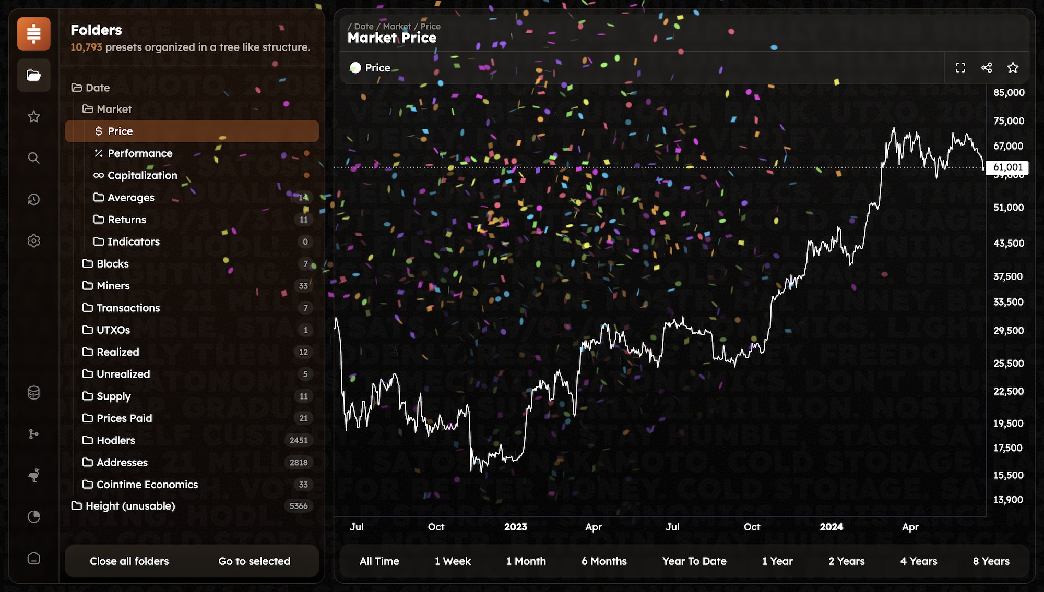
Task: Select 6 Months range
Action: pyautogui.click(x=604, y=561)
